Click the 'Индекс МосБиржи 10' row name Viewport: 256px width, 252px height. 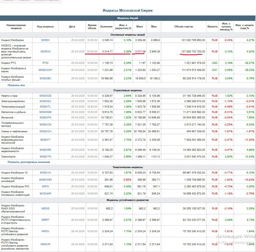[14, 173]
